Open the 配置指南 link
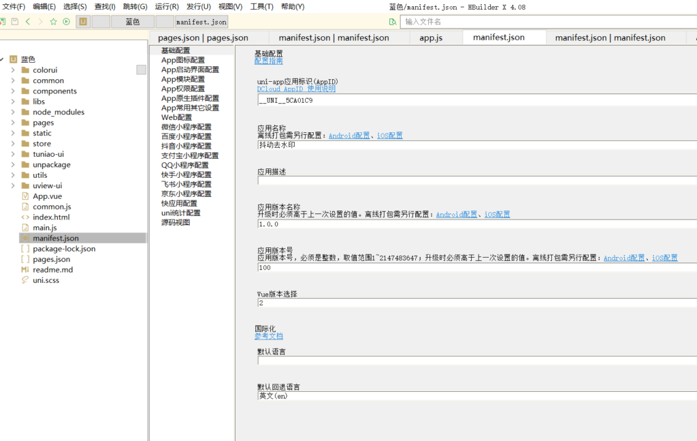This screenshot has height=441, width=697. pyautogui.click(x=268, y=61)
